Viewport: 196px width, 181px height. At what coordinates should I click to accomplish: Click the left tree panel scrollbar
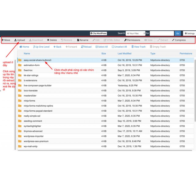pos(15,105)
